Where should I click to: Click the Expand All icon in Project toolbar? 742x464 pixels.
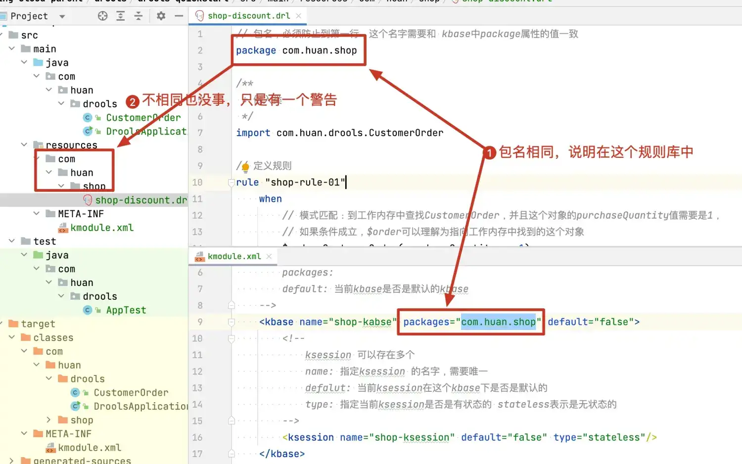coord(120,16)
